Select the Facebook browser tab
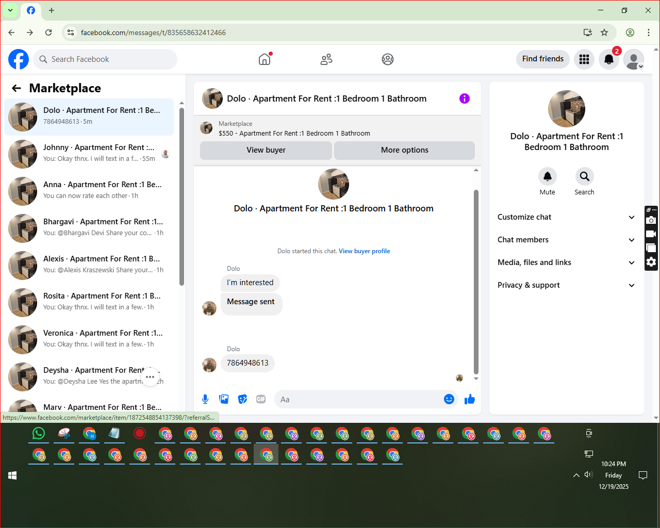660x528 pixels. pos(31,10)
